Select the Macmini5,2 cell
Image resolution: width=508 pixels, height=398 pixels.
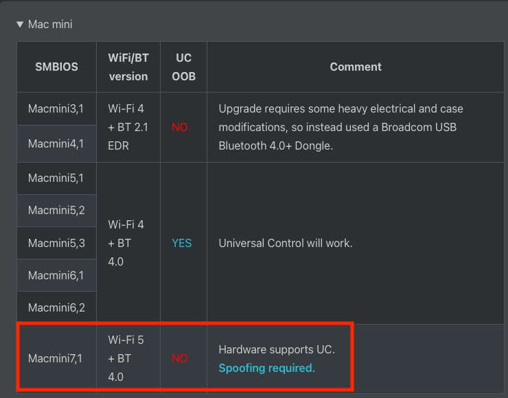tap(56, 211)
